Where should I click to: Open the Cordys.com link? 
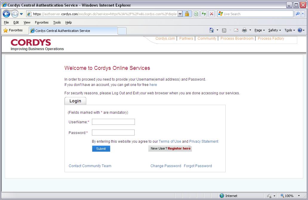tap(165, 39)
